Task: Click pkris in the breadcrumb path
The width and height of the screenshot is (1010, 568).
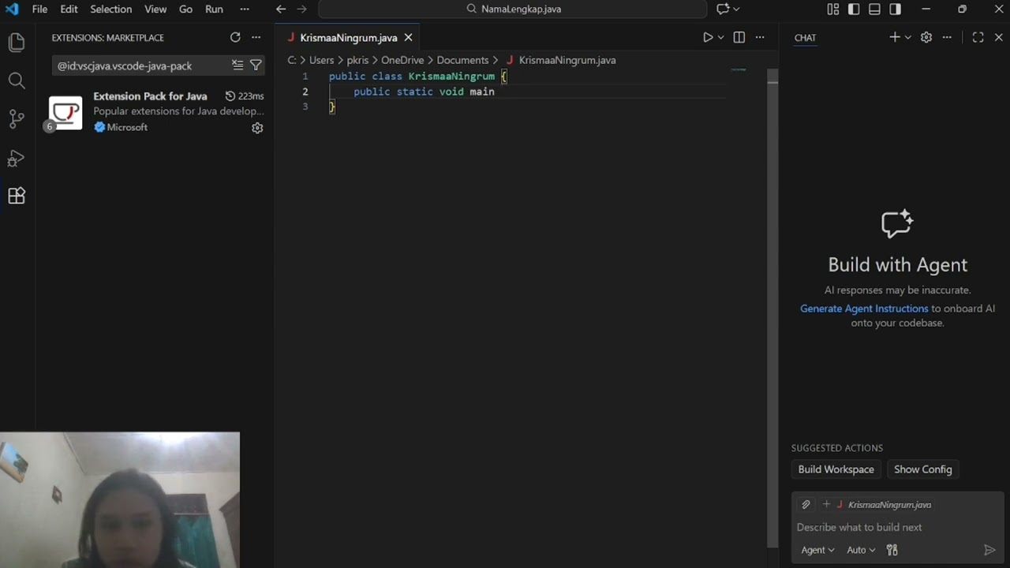Action: 357,60
